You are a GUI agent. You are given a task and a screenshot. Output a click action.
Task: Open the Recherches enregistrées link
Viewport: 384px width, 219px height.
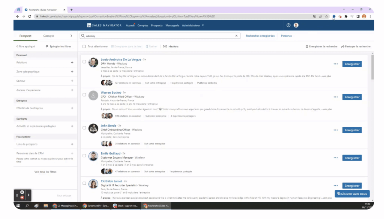coord(260,36)
